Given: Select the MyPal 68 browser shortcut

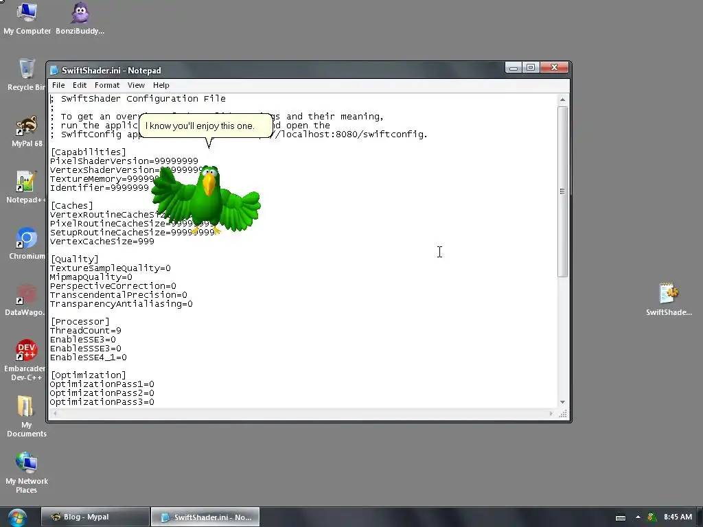Looking at the screenshot, I should pos(27,132).
